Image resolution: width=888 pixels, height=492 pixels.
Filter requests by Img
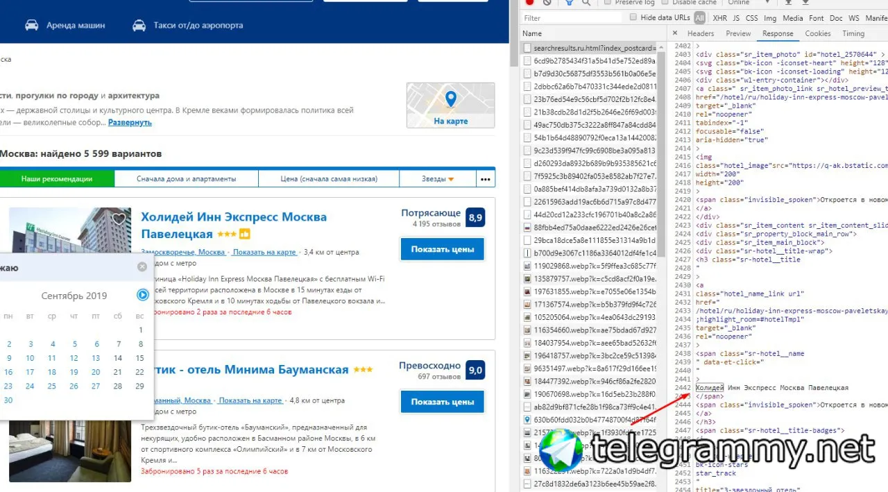pyautogui.click(x=770, y=18)
